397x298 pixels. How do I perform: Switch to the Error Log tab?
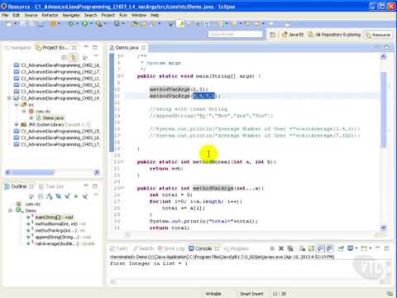[171, 248]
